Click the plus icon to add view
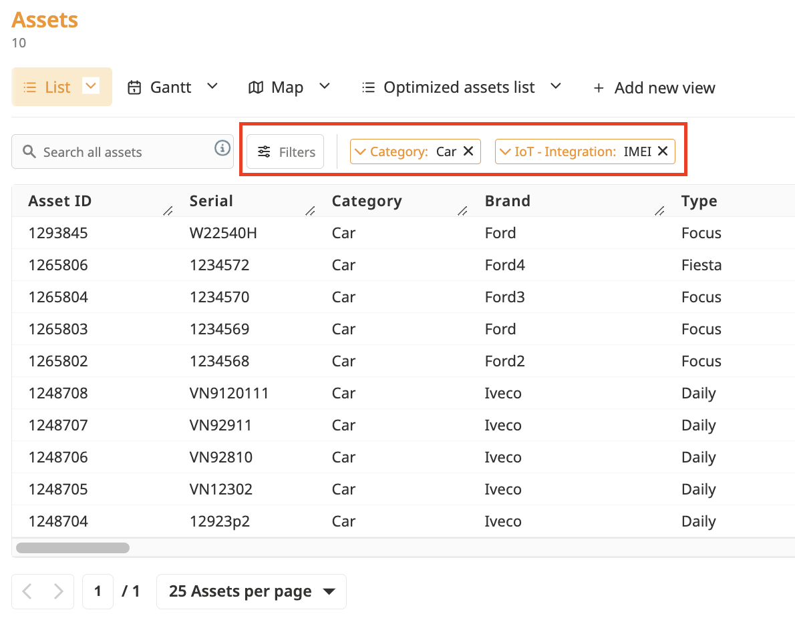The width and height of the screenshot is (795, 626). [599, 88]
